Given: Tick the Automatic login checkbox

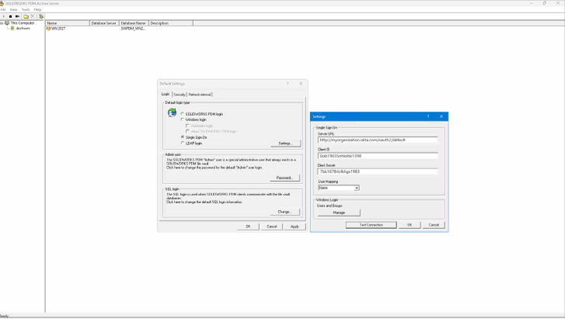Looking at the screenshot, I should (187, 126).
